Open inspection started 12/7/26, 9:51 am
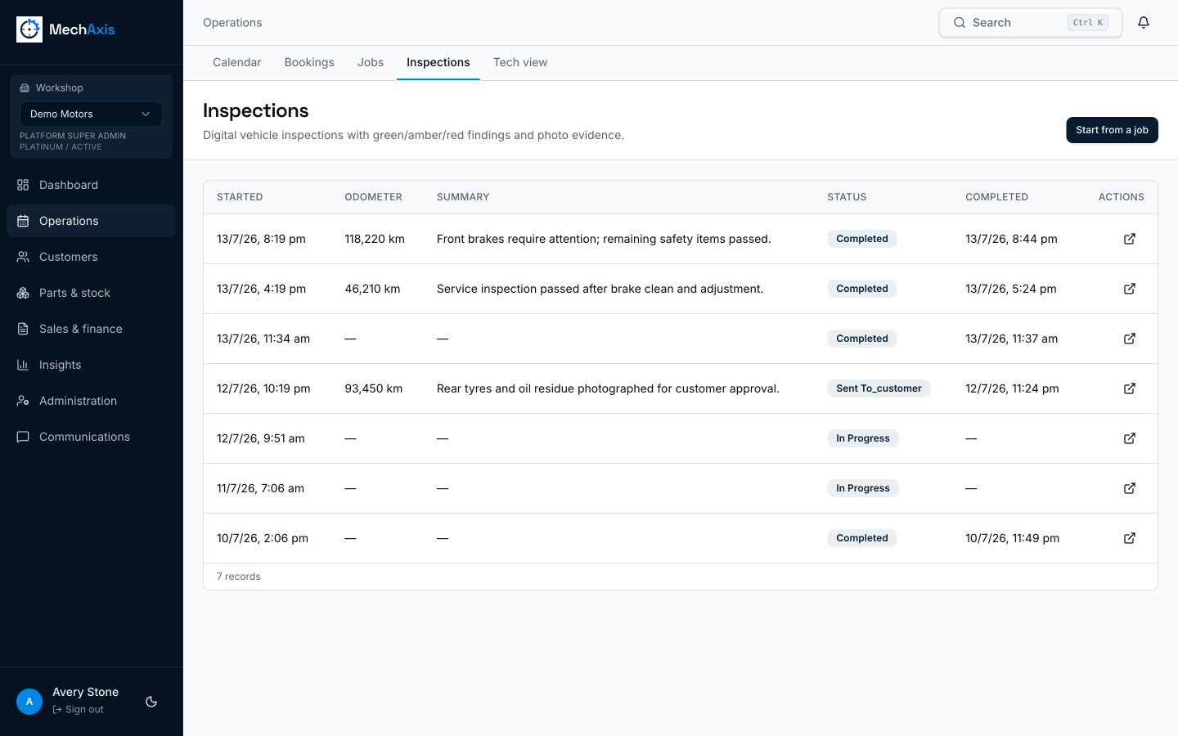 (x=1130, y=438)
